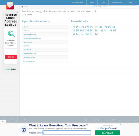Viewport: 139px width, 136px height.
Task: Browse domains starting with [c]
Action: 82,27
